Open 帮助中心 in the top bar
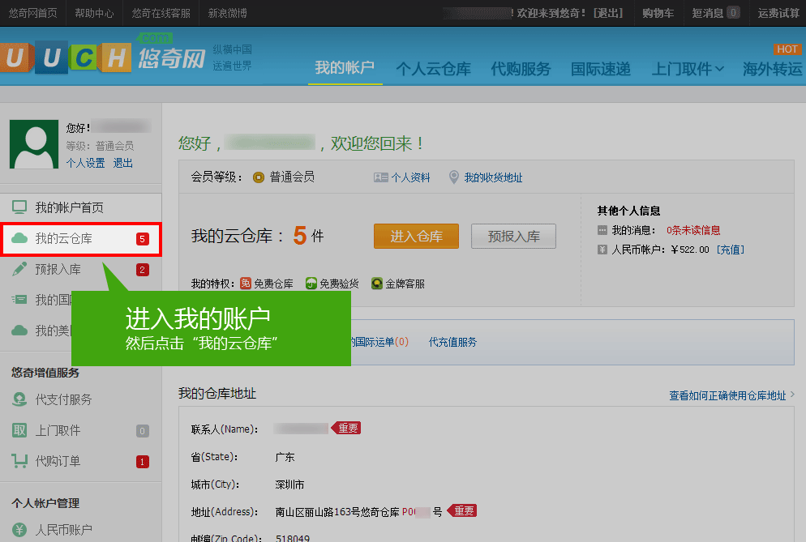This screenshot has height=542, width=806. pos(94,13)
